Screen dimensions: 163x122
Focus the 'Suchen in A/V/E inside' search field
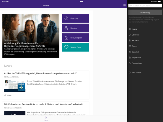point(145,6)
